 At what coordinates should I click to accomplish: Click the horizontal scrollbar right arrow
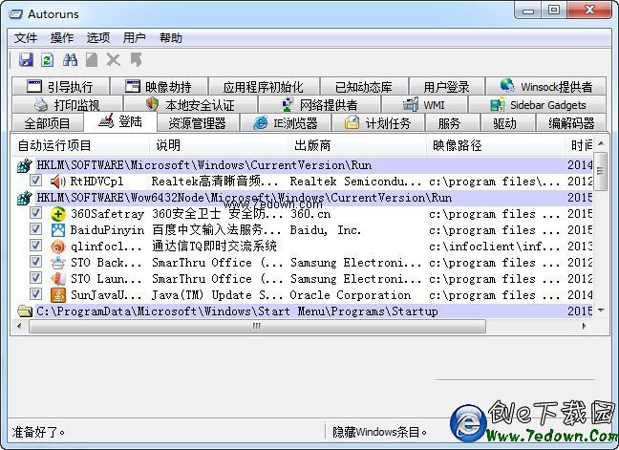point(585,326)
